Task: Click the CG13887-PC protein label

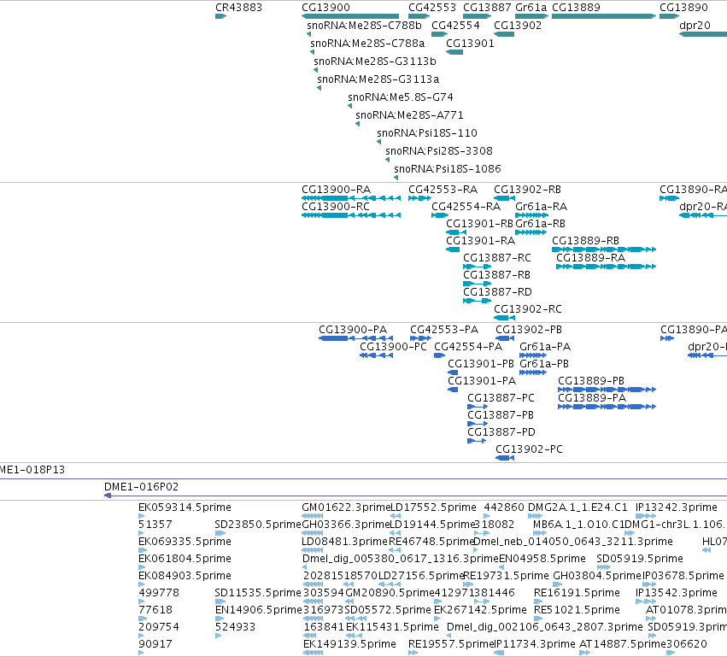Action: [501, 398]
